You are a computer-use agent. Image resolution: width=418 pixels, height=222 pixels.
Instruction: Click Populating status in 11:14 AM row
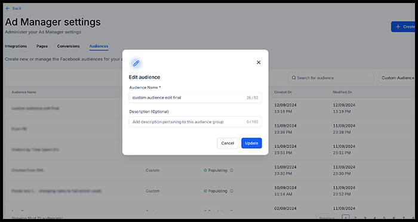point(216,191)
